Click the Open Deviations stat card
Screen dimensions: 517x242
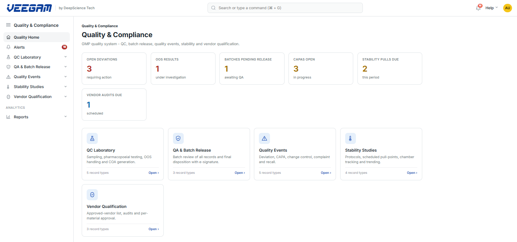(114, 69)
